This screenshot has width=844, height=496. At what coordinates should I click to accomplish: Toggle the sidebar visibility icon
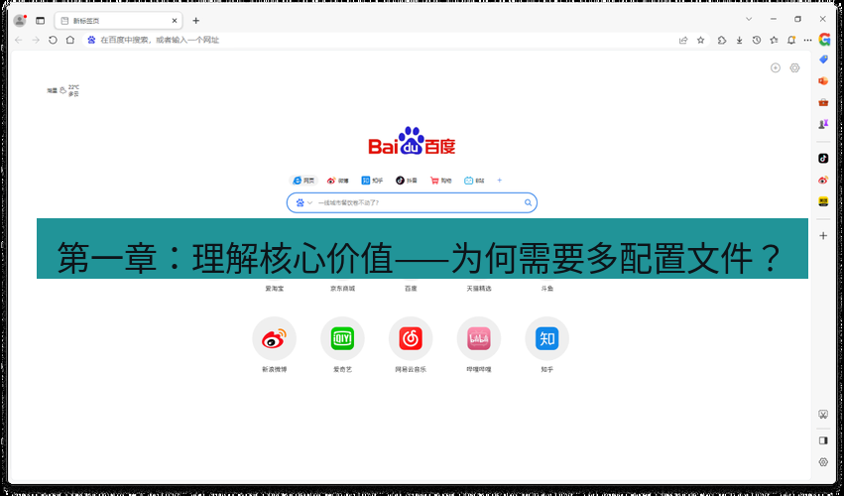click(823, 440)
